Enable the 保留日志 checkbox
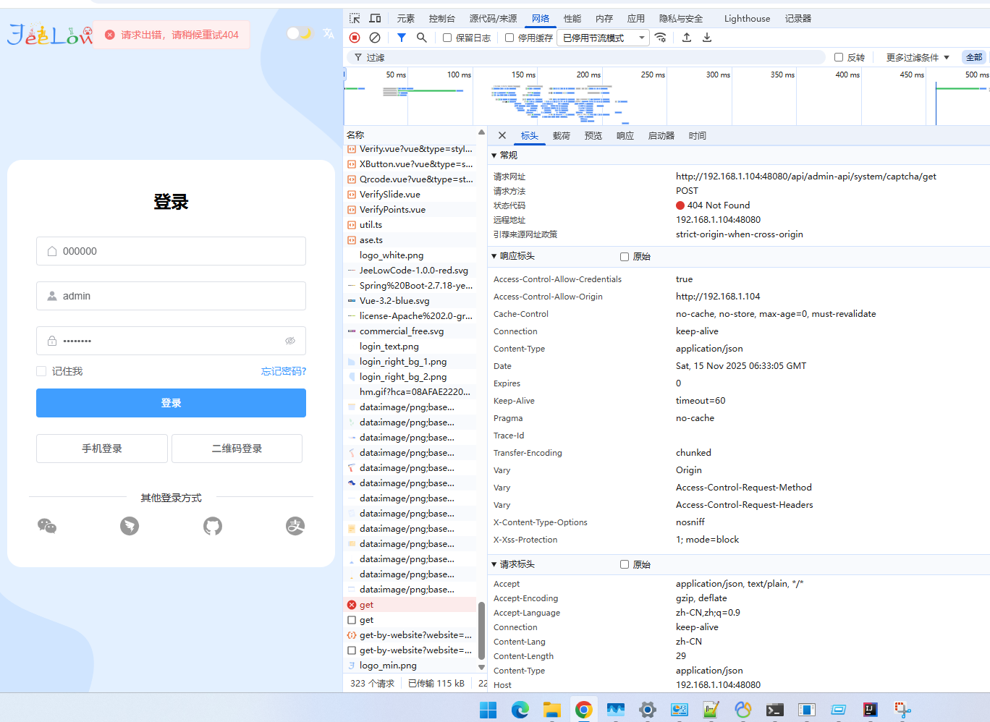The width and height of the screenshot is (990, 722). [x=446, y=38]
